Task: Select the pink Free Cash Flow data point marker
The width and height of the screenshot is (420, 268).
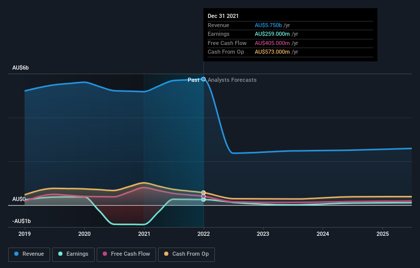Action: tap(204, 196)
